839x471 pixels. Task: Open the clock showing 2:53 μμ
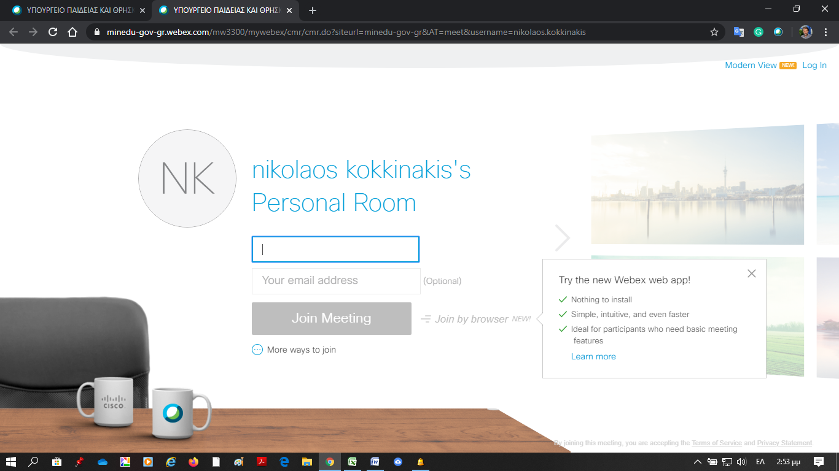(x=787, y=462)
